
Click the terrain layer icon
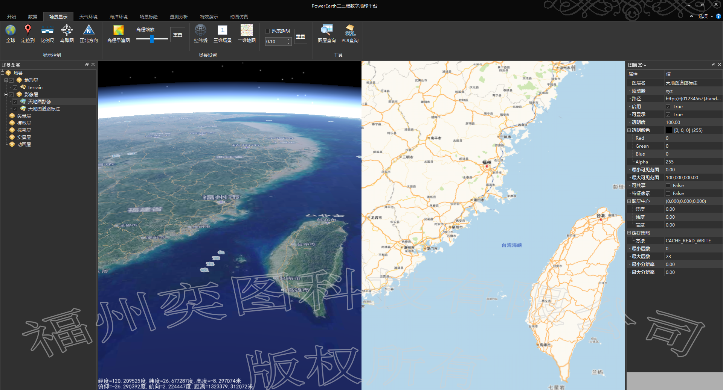pos(23,87)
